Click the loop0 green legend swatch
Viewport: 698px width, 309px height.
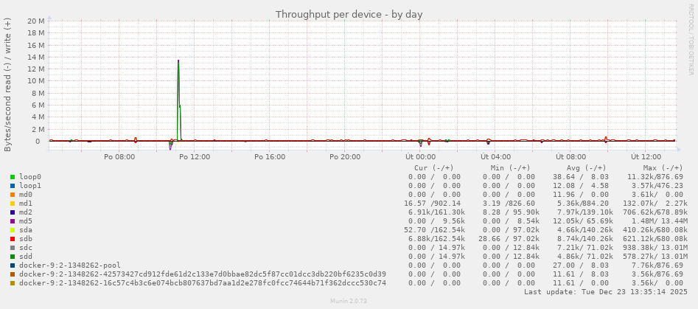tap(13, 177)
